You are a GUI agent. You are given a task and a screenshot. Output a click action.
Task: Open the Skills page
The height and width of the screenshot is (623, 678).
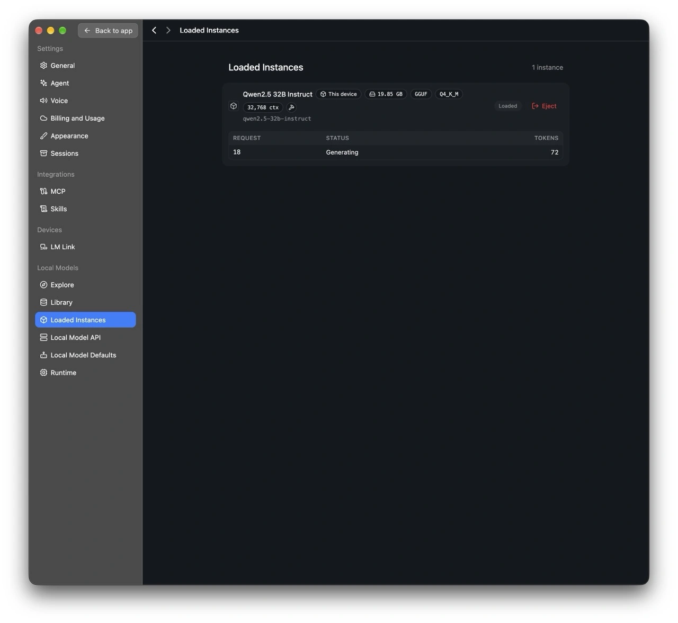pos(85,209)
